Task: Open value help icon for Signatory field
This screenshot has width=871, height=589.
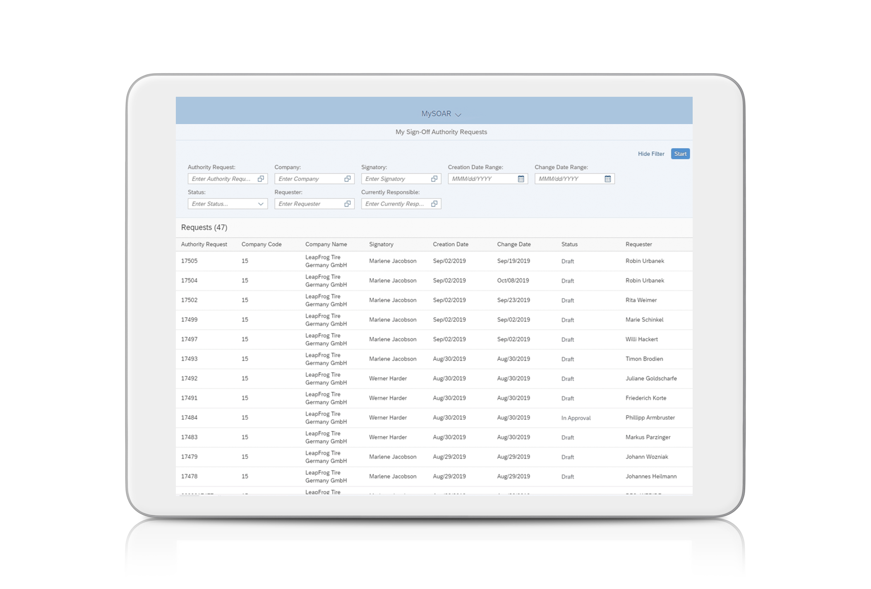Action: [x=434, y=179]
